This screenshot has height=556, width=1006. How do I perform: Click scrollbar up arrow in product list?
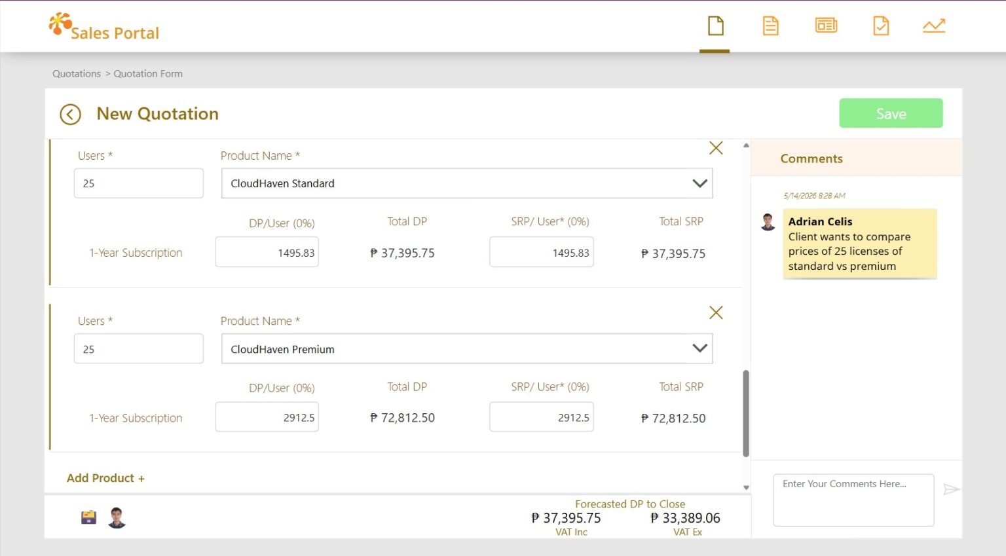pos(746,145)
